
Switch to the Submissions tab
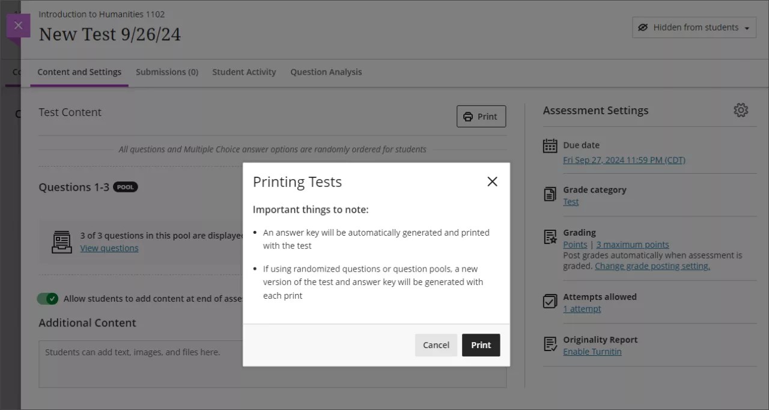tap(167, 72)
